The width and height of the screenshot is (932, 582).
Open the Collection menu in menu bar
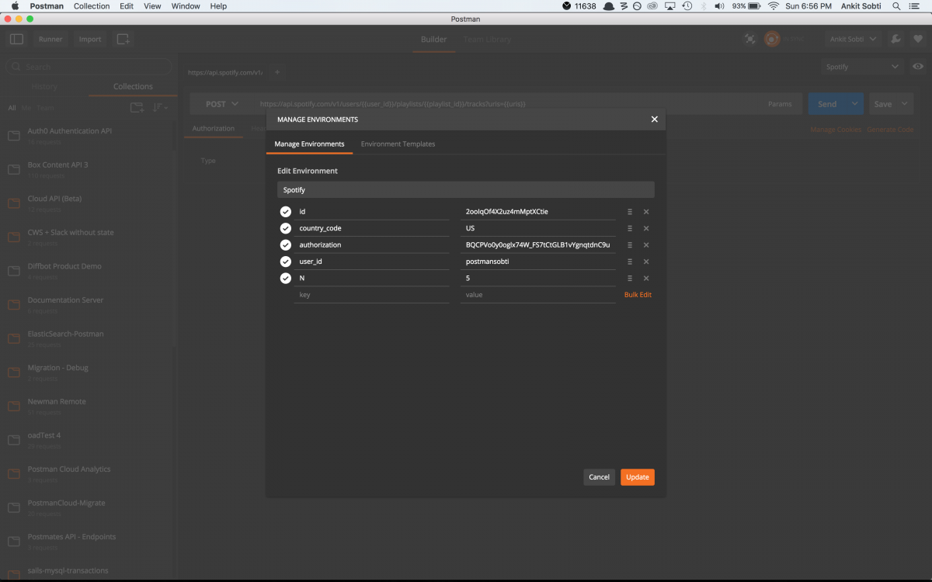(92, 6)
